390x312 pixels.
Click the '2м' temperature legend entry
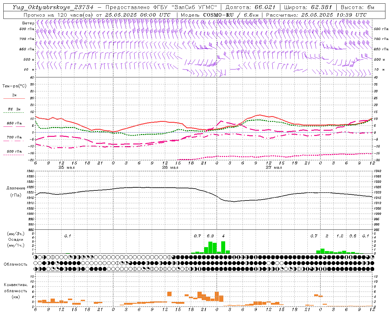pos(14,95)
